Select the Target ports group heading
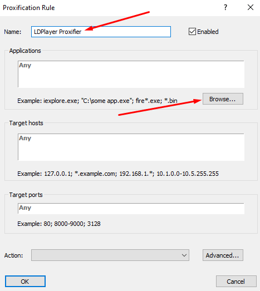 tap(26, 195)
